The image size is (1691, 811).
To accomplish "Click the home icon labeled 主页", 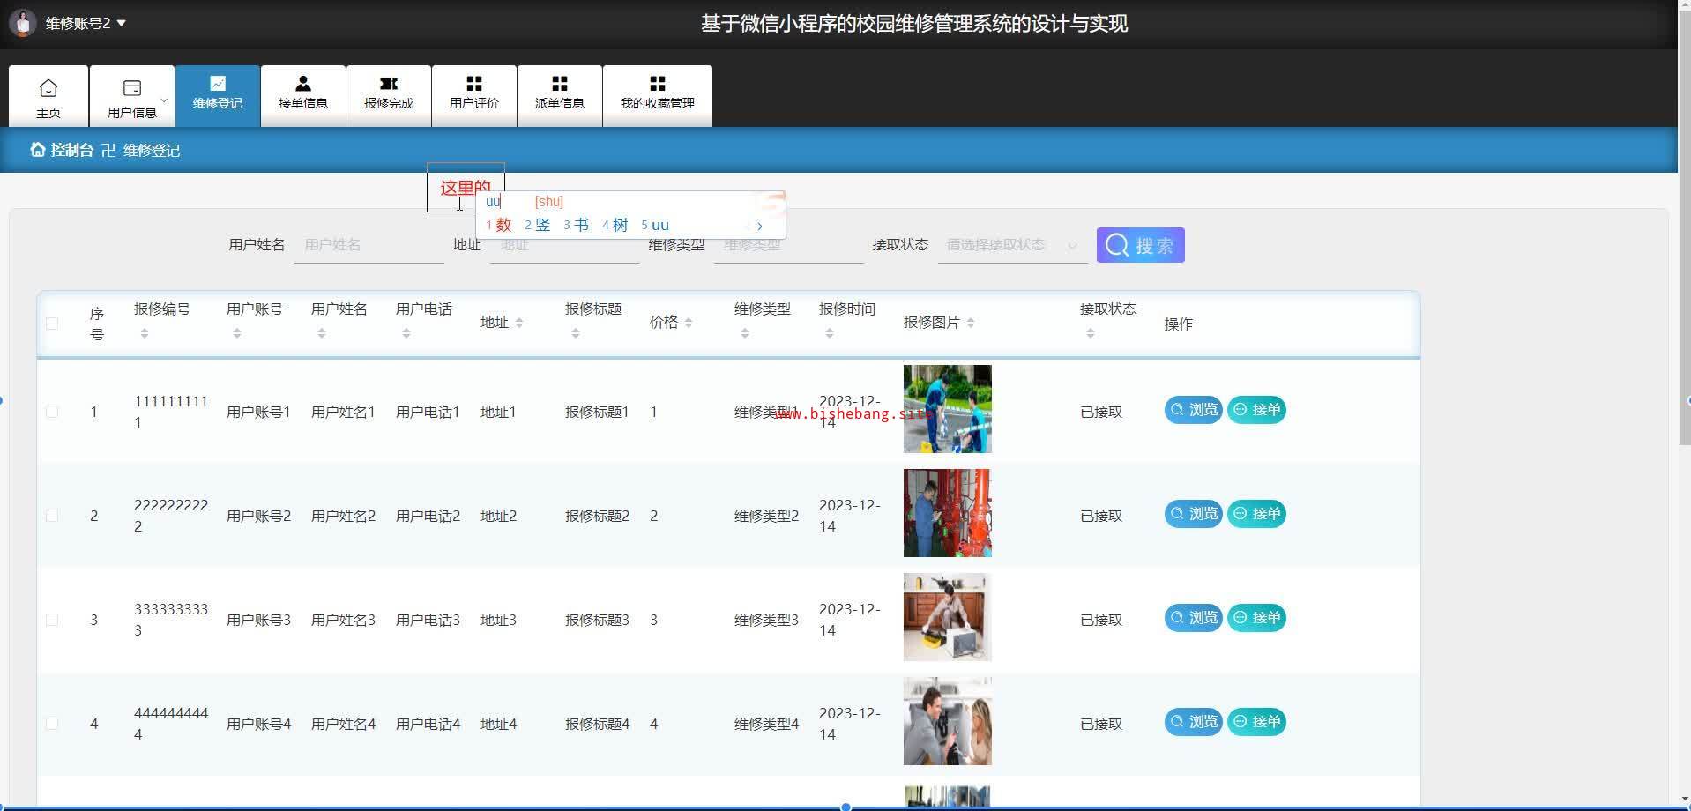I will (x=48, y=88).
